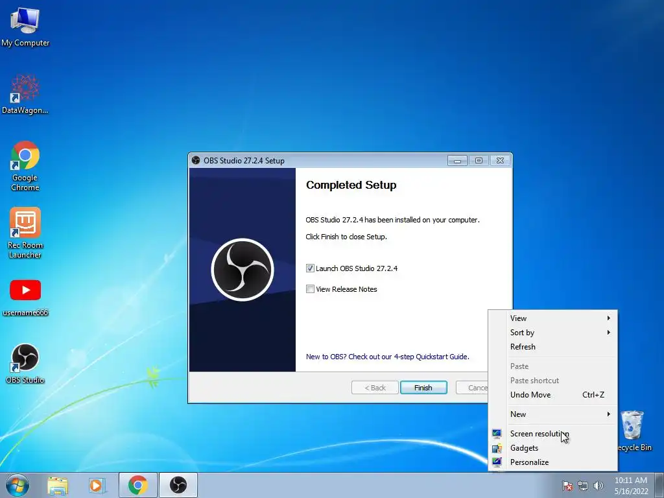The width and height of the screenshot is (664, 498).
Task: Close the OBS Setup window
Action: pos(500,161)
